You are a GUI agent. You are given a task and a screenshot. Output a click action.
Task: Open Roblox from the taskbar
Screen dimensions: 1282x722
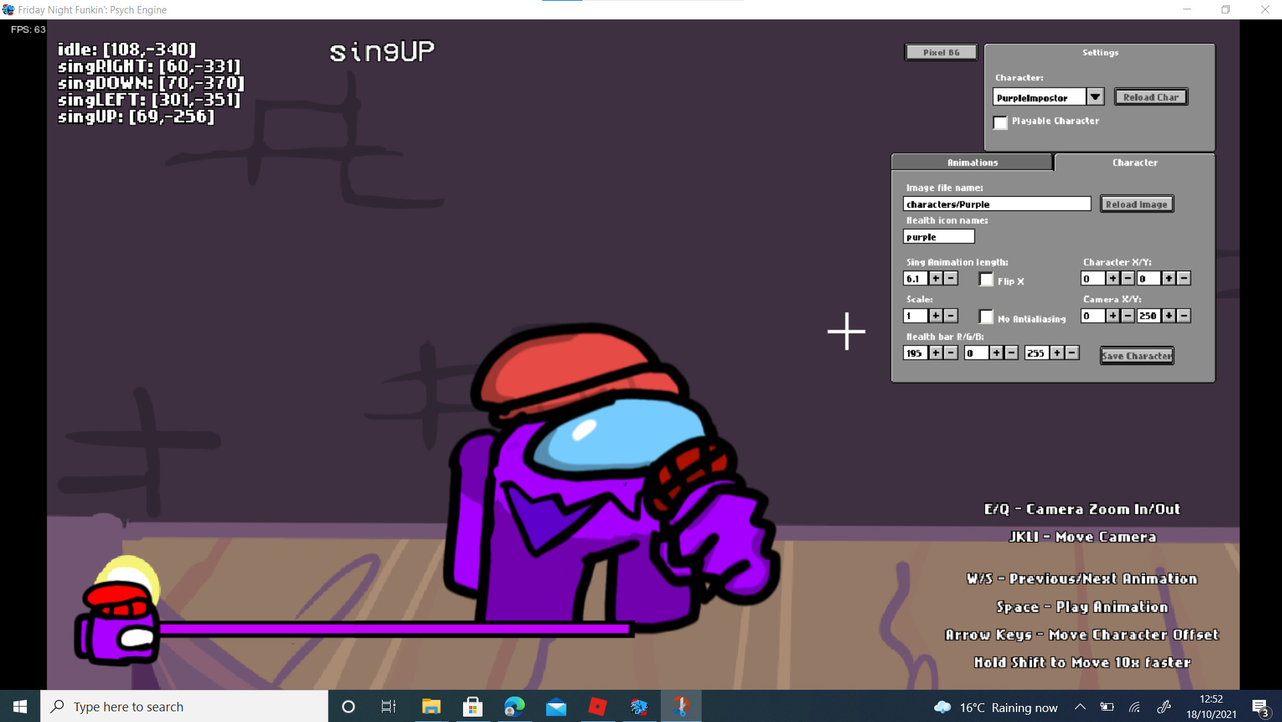(596, 706)
